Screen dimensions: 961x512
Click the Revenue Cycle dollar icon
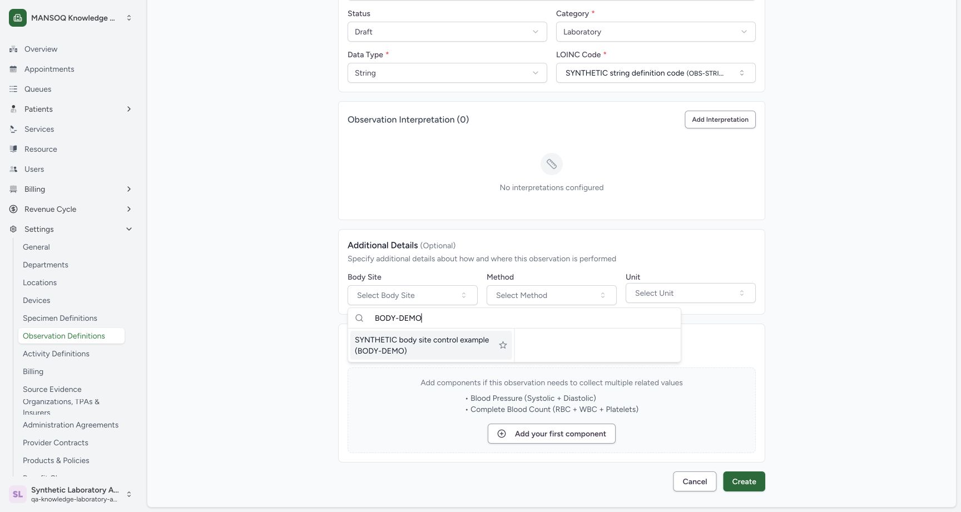13,209
